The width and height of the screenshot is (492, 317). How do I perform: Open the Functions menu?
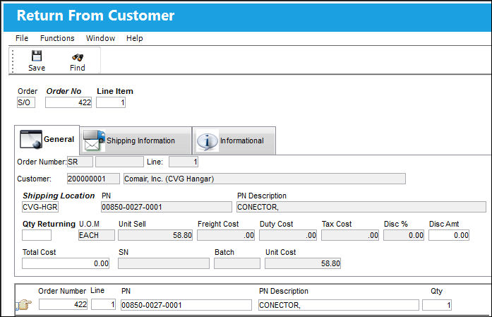coord(57,38)
